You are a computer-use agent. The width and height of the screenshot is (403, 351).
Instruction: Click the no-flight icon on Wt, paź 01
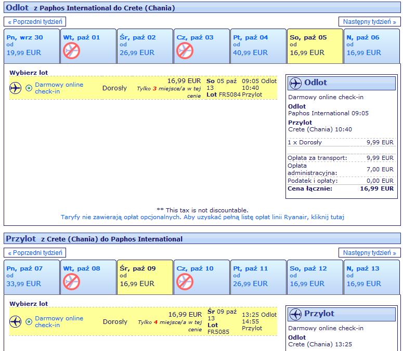[x=71, y=50]
